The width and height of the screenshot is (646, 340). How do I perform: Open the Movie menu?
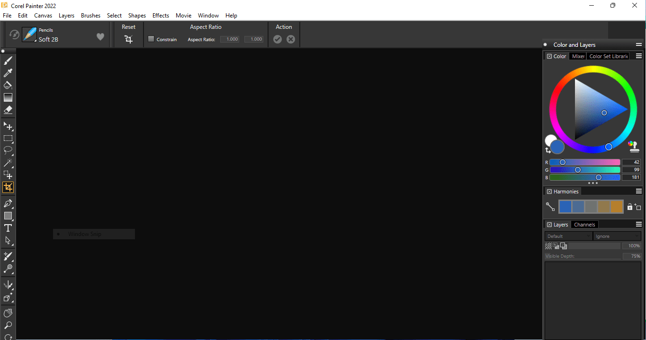coord(183,16)
